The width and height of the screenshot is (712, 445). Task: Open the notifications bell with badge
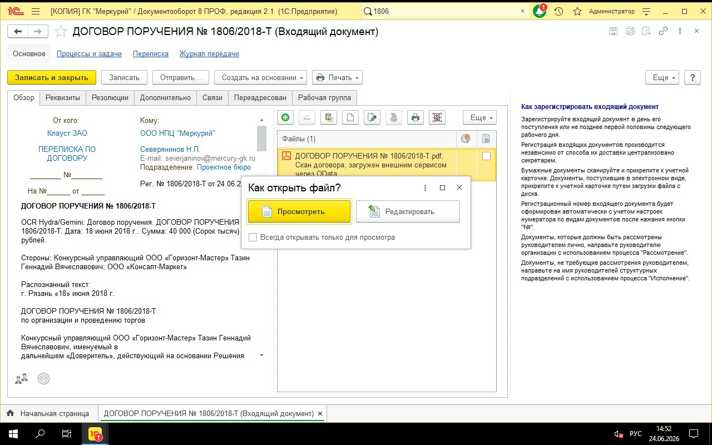point(540,11)
